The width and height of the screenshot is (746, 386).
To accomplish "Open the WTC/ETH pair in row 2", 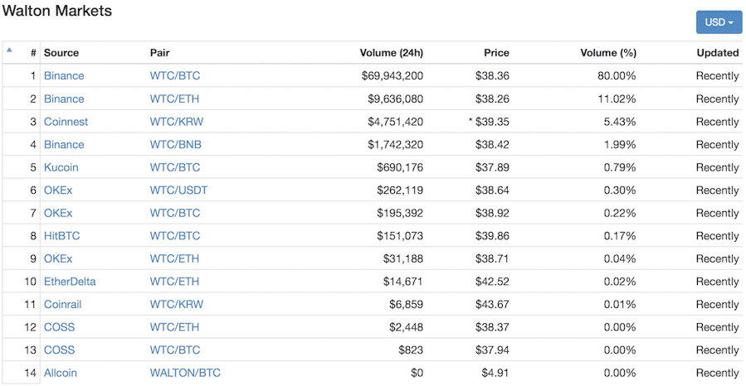I will click(x=174, y=99).
